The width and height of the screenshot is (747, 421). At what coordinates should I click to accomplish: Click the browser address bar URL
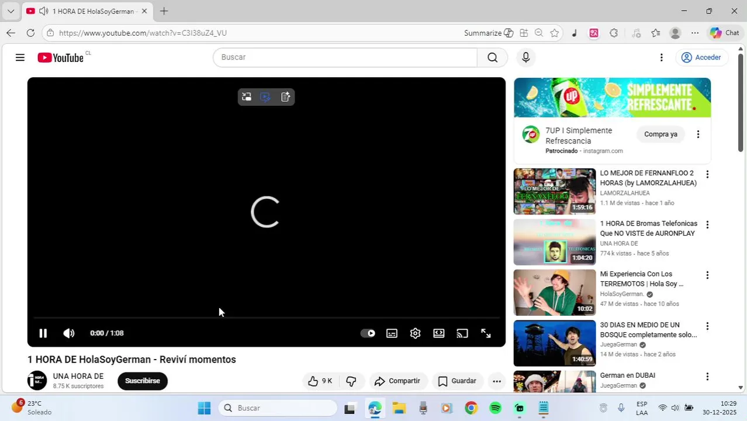[x=143, y=33]
